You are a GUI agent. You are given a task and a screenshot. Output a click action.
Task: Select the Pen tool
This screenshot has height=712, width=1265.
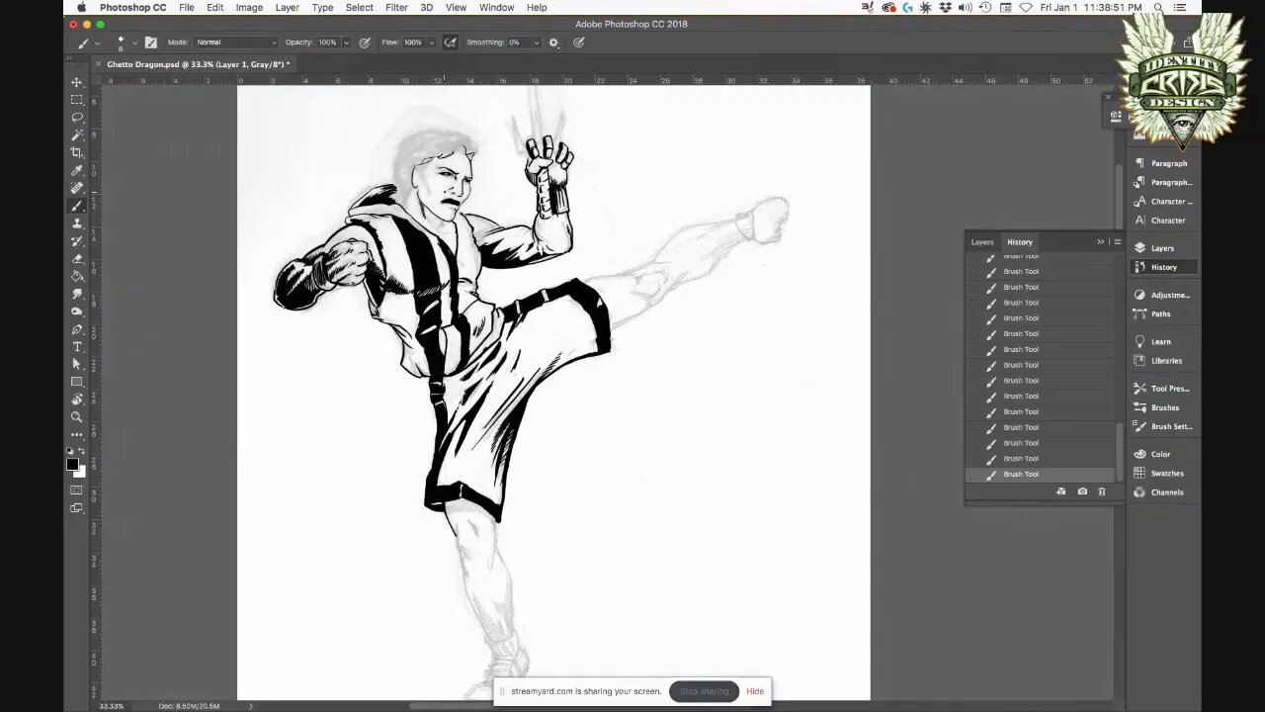(x=77, y=329)
